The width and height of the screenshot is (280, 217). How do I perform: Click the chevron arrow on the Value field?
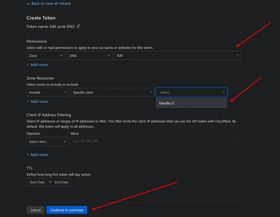click(236, 141)
